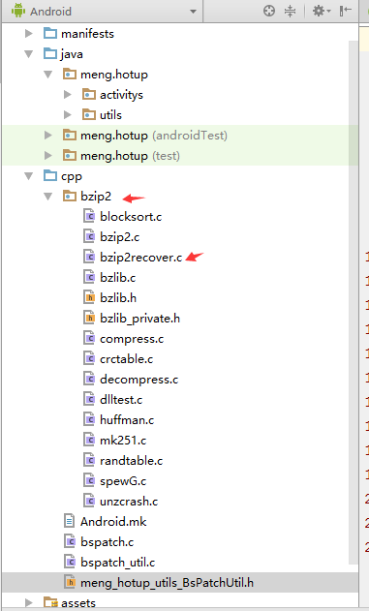Click the assets folder icon
The width and height of the screenshot is (369, 611).
tap(50, 603)
